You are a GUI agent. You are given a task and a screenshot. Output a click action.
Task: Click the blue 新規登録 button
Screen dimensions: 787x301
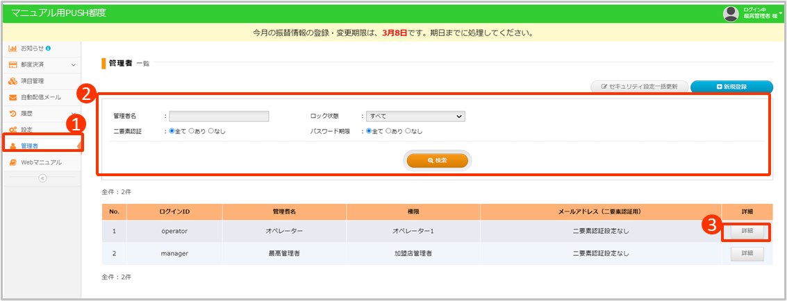click(731, 87)
